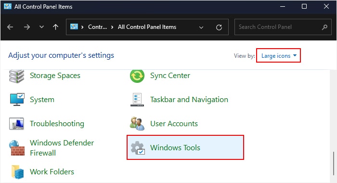Open the Work Folders link
The image size is (337, 183).
tap(52, 172)
